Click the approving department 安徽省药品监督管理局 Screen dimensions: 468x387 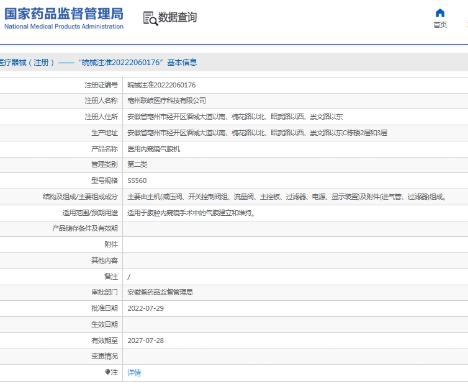pyautogui.click(x=160, y=292)
